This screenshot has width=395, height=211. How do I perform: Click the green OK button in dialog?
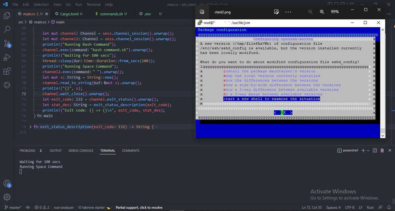pyautogui.click(x=283, y=112)
